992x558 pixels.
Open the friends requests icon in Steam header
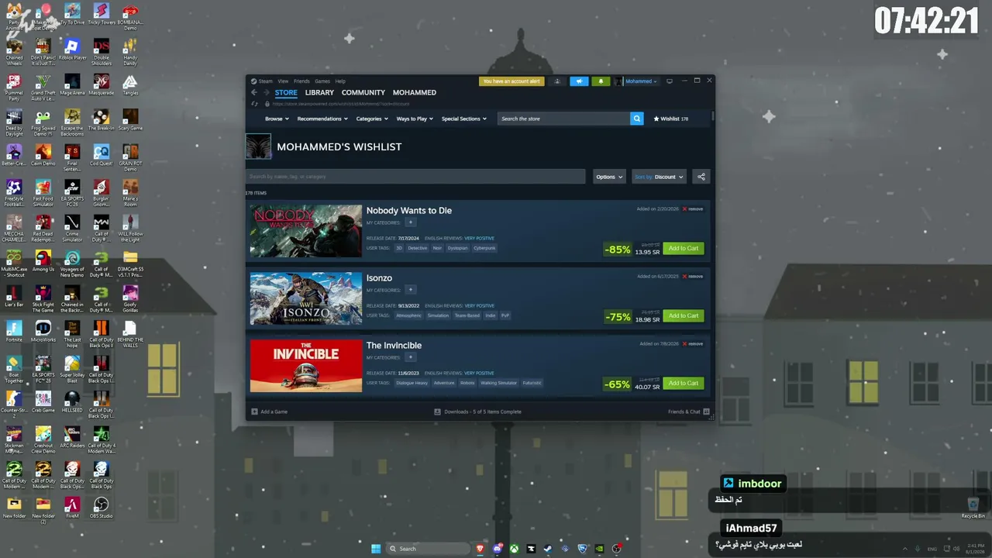[x=556, y=81]
